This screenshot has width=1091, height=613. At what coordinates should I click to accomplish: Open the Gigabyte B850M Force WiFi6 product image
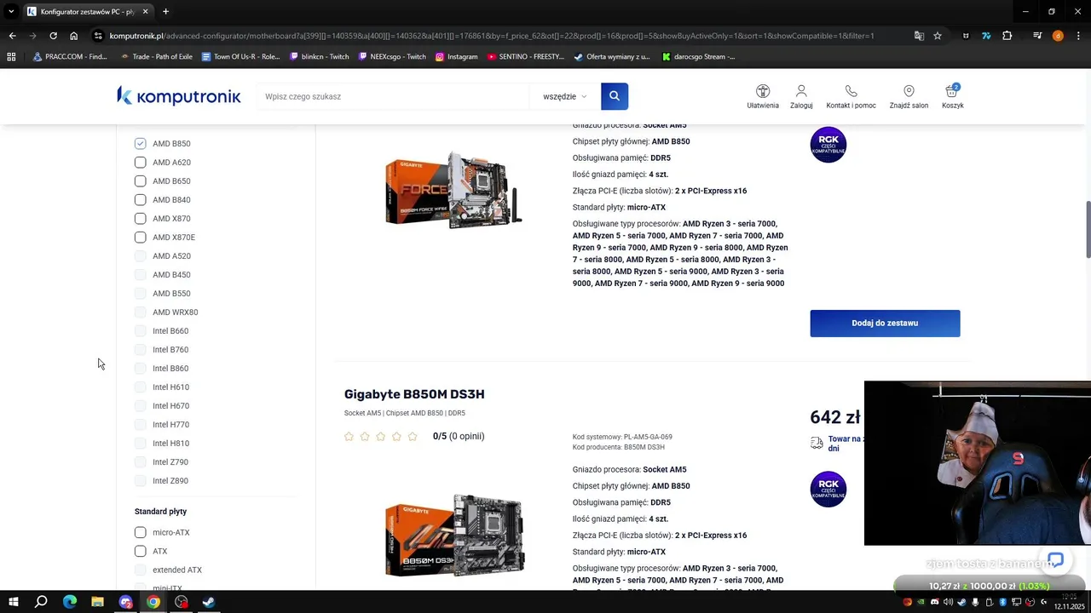click(x=453, y=189)
